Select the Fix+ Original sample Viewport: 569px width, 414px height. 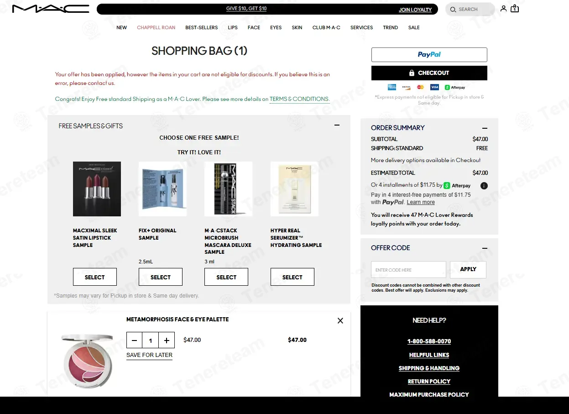161,277
